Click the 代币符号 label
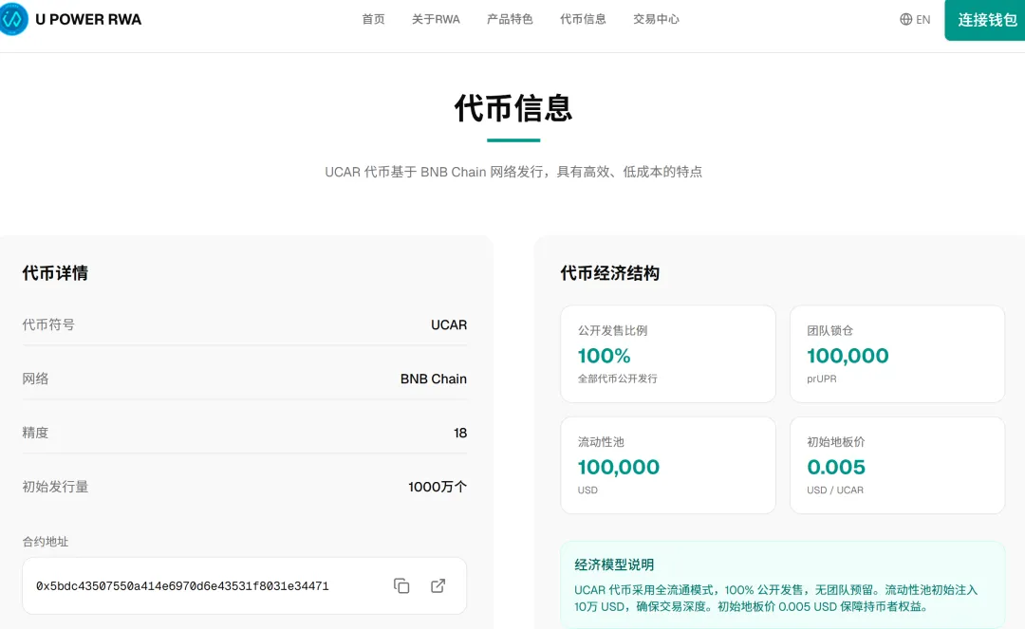 48,324
